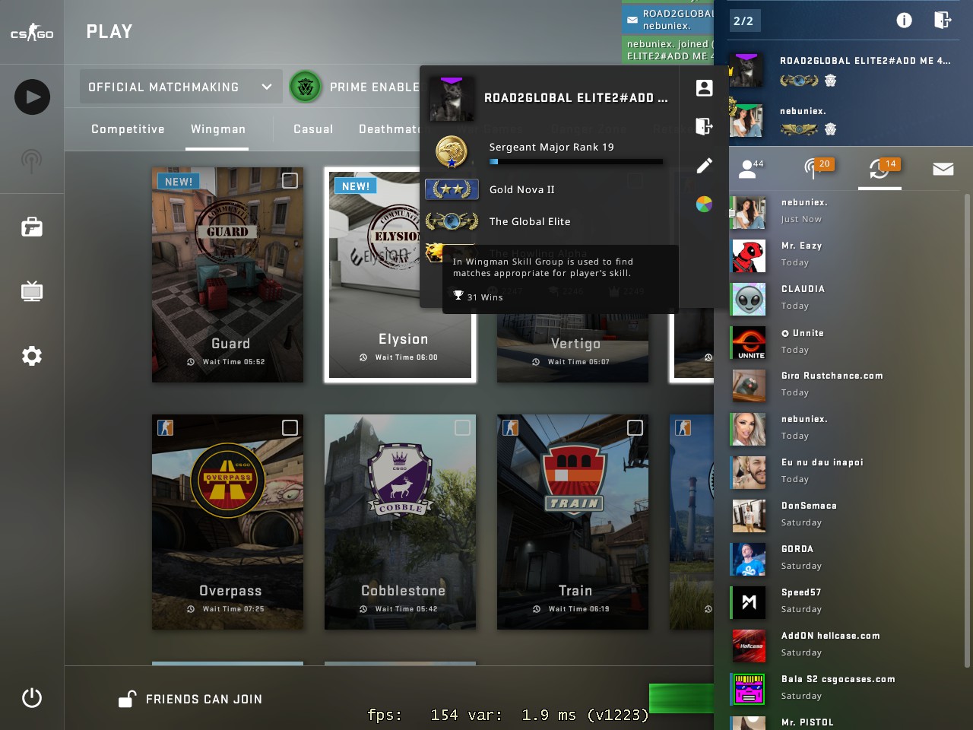Click Speed57's avatar
Screen dimensions: 973x730
click(748, 602)
